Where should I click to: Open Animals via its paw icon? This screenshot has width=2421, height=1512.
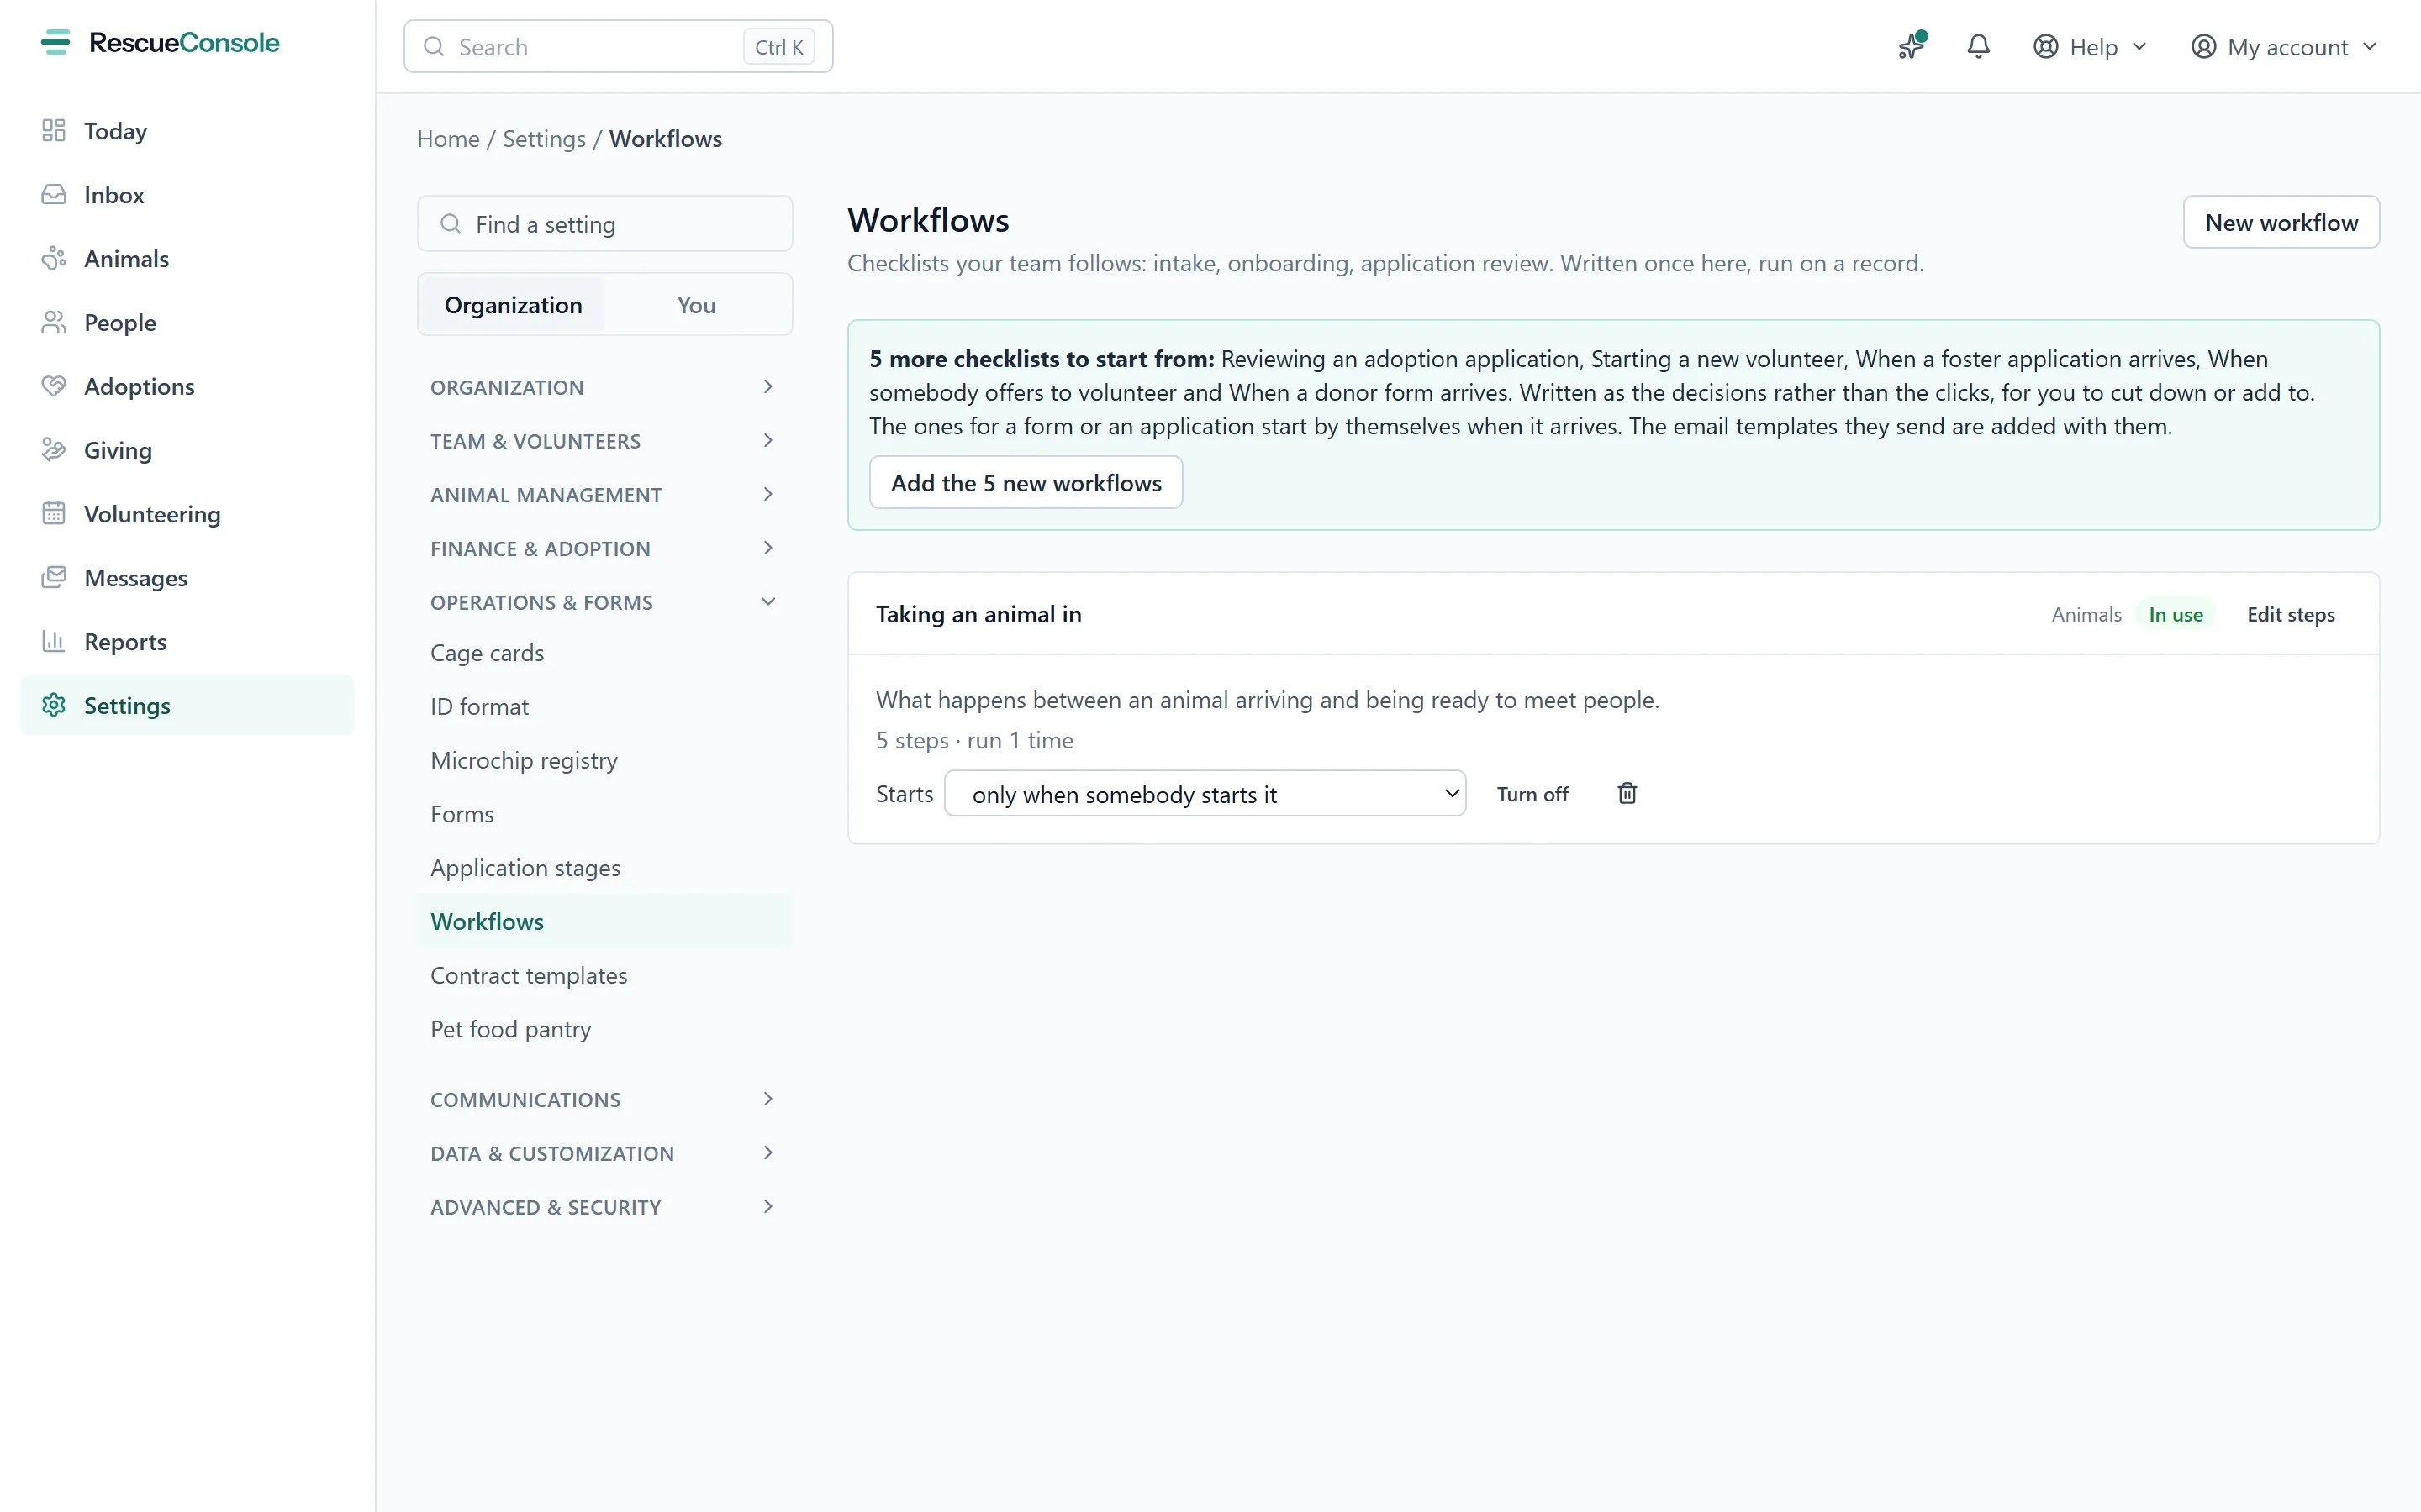[x=54, y=259]
